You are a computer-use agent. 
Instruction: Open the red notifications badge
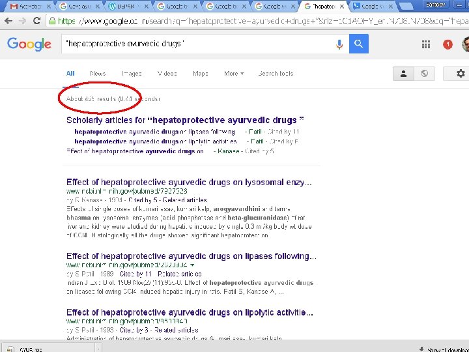point(448,44)
